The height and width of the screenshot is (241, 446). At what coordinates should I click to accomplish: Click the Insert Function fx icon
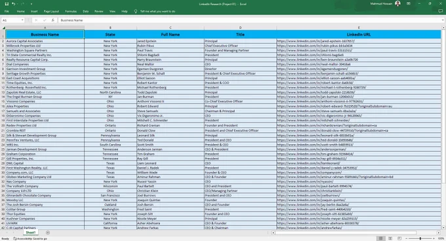pyautogui.click(x=53, y=20)
